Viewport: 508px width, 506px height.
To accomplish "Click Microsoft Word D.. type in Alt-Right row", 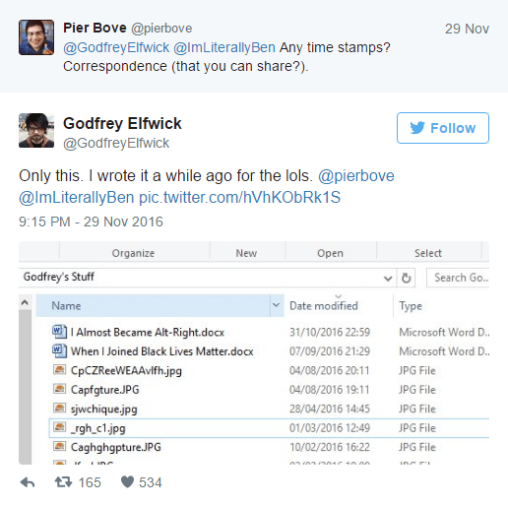I will click(444, 333).
